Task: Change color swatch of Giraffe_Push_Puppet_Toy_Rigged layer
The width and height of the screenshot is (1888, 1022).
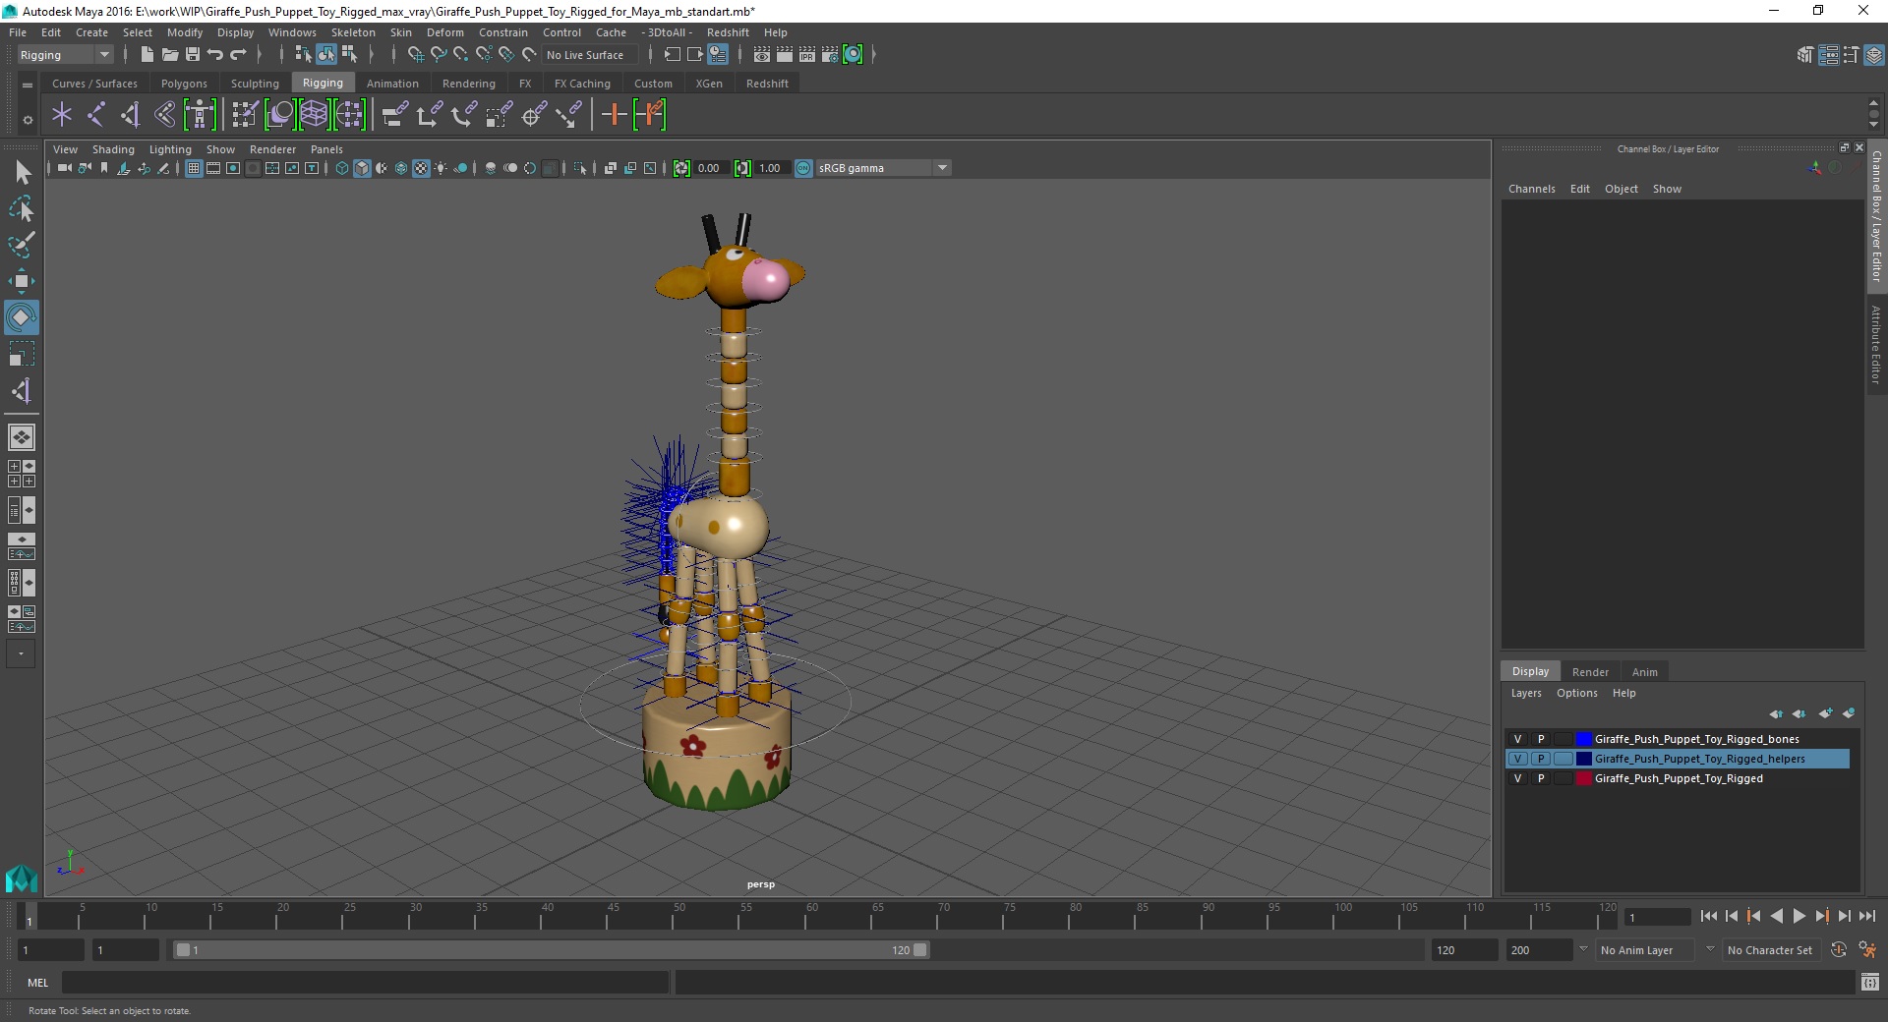Action: pyautogui.click(x=1583, y=778)
